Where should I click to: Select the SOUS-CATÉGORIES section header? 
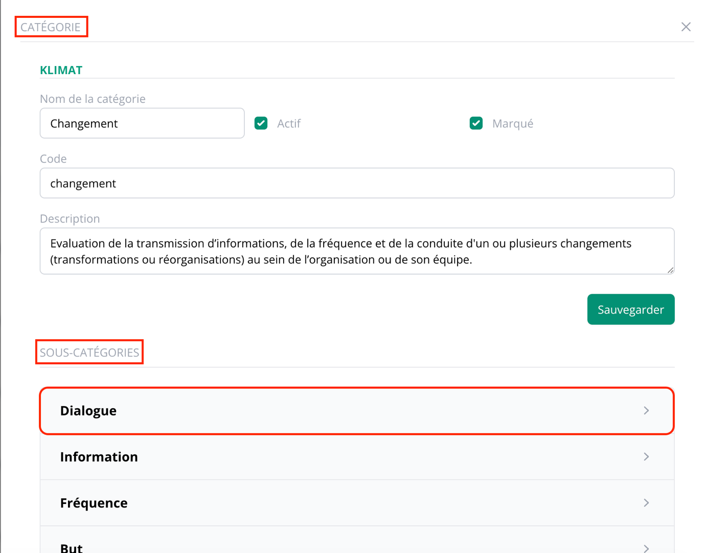click(89, 352)
